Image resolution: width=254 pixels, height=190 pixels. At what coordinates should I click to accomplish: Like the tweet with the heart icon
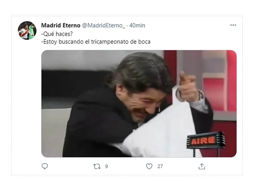point(149,166)
